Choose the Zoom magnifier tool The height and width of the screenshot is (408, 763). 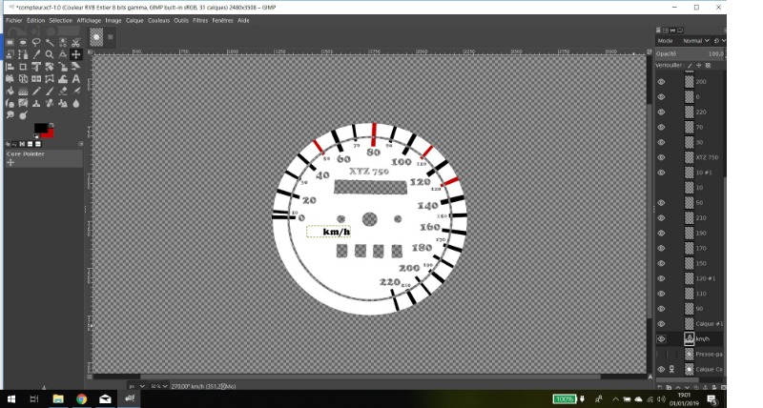(x=50, y=54)
